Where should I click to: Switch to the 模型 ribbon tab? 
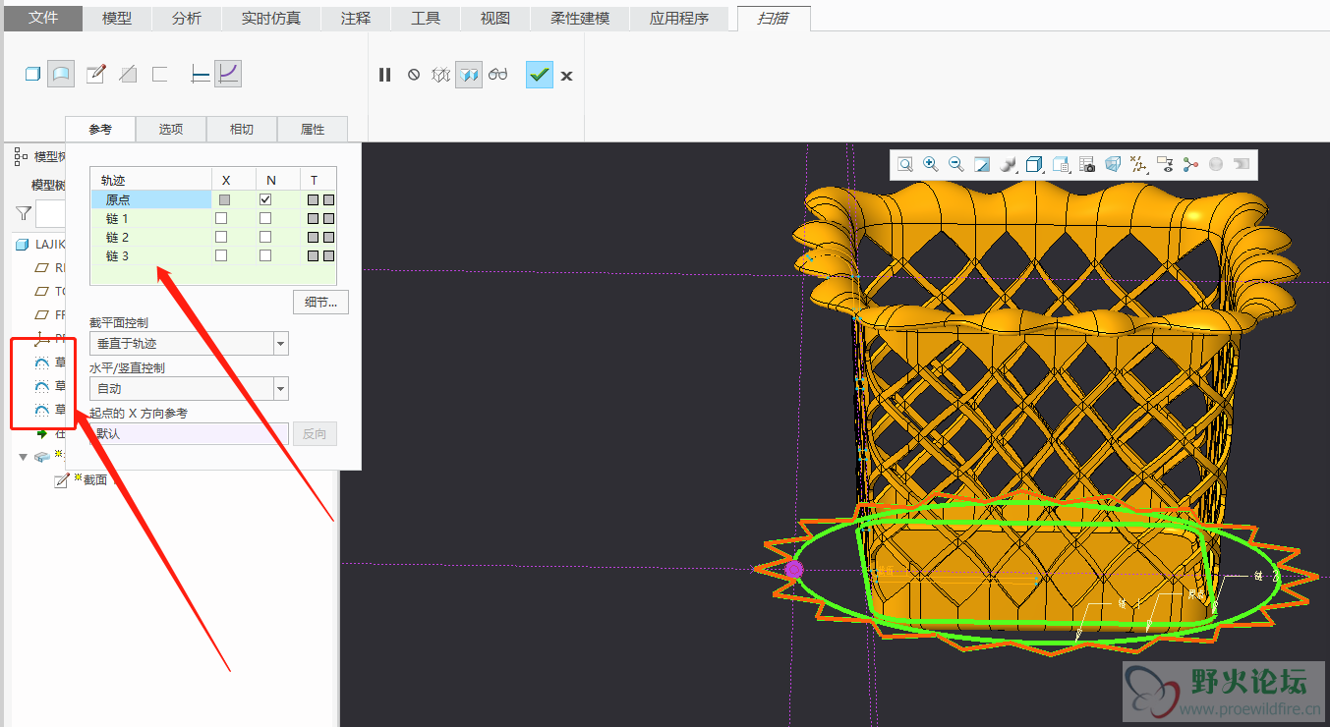(x=117, y=19)
